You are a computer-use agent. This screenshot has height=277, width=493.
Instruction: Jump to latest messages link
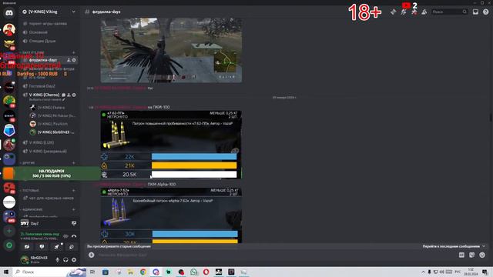[x=454, y=246]
